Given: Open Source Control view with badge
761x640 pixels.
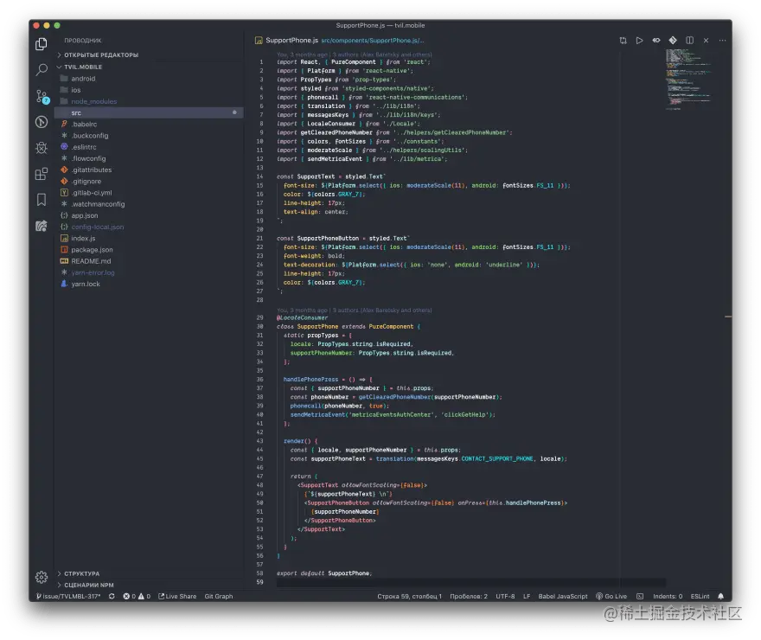Looking at the screenshot, I should pos(41,96).
